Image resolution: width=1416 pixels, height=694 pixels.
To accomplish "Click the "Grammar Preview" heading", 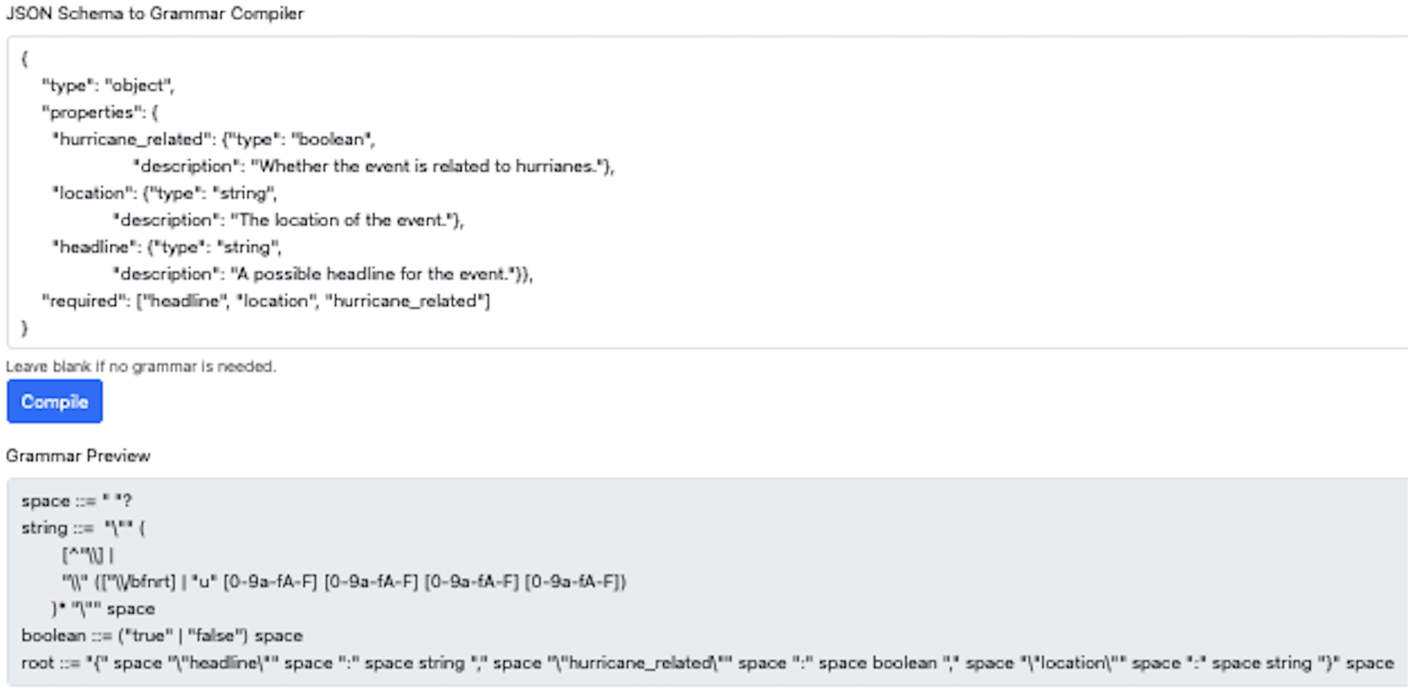I will pyautogui.click(x=78, y=455).
